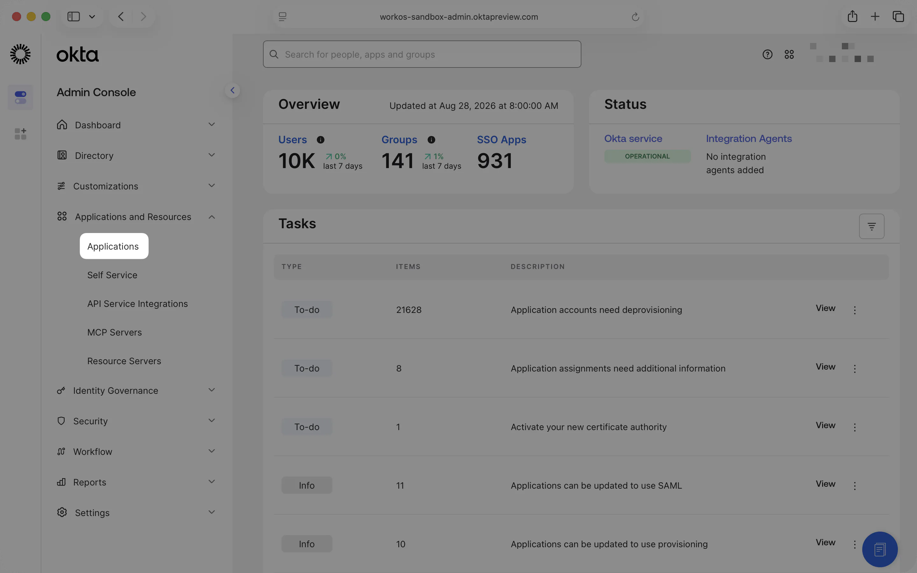Click the Workflow icon in sidebar

coord(61,451)
